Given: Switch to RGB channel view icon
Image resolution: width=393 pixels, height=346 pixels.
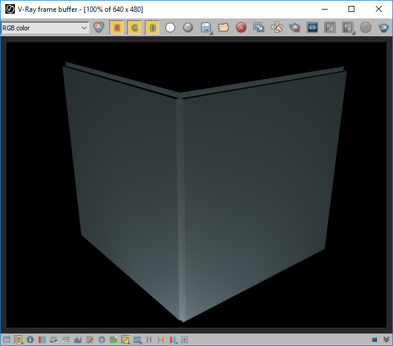Looking at the screenshot, I should (x=99, y=27).
